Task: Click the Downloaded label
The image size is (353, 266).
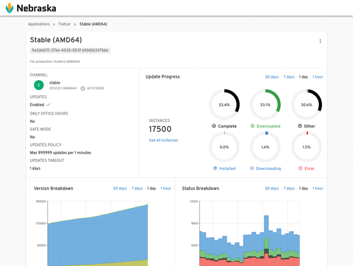Action: click(268, 126)
